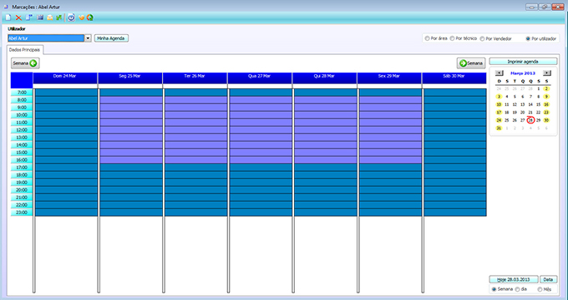
Task: Click the 9:00 time label
Action: point(22,107)
